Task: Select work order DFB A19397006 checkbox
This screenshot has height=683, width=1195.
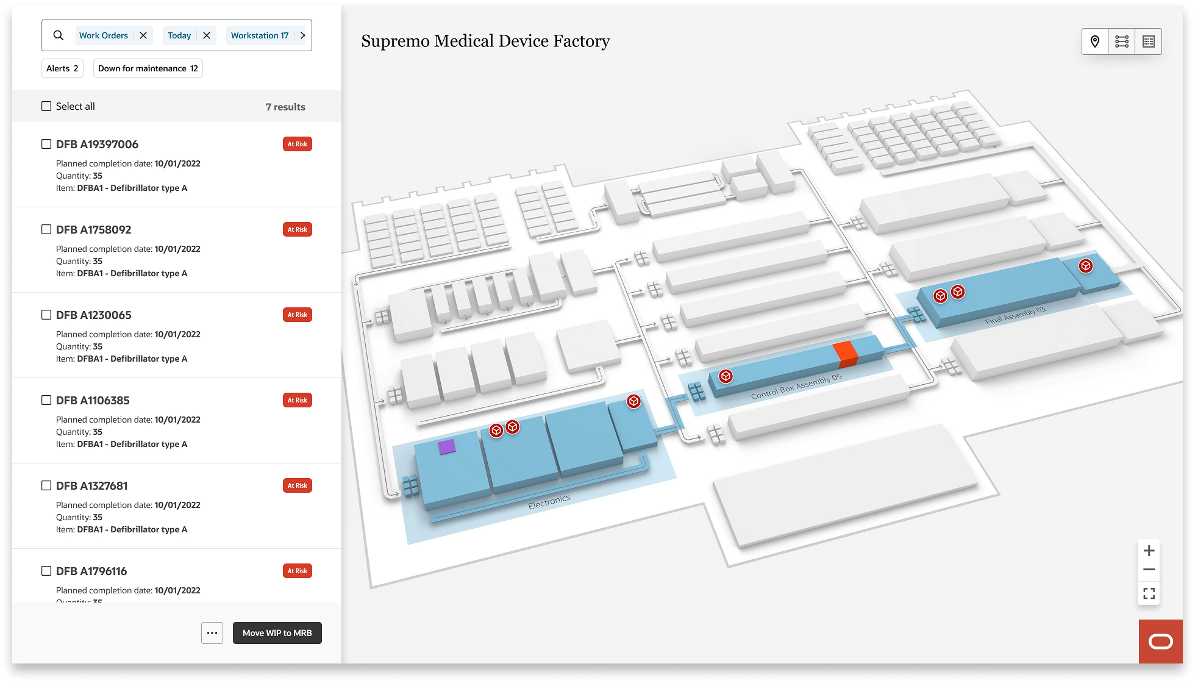Action: coord(46,144)
